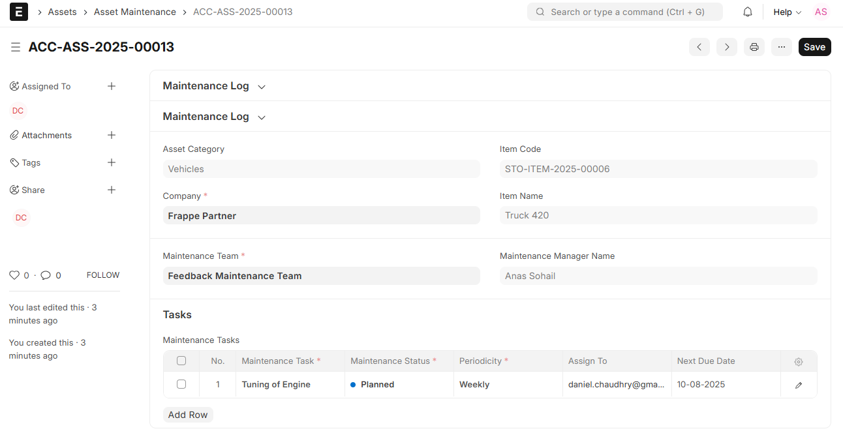This screenshot has width=843, height=433.
Task: Open table column settings gear
Action: [799, 362]
